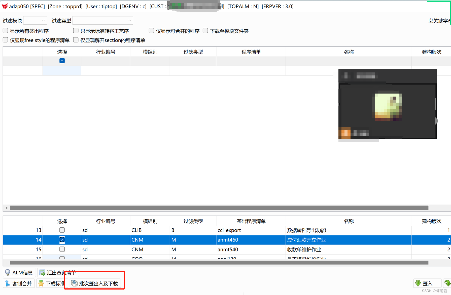The image size is (451, 295).
Task: Click the adzp050 app logo in title bar
Action: 5,6
